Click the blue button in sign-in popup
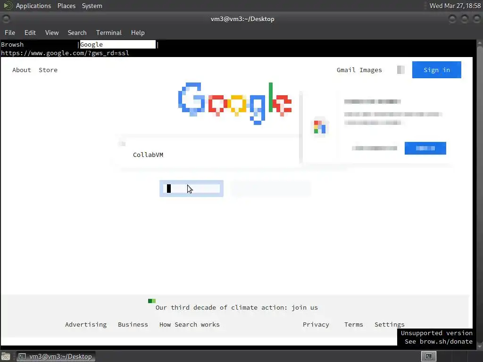Image resolution: width=483 pixels, height=362 pixels. [425, 148]
